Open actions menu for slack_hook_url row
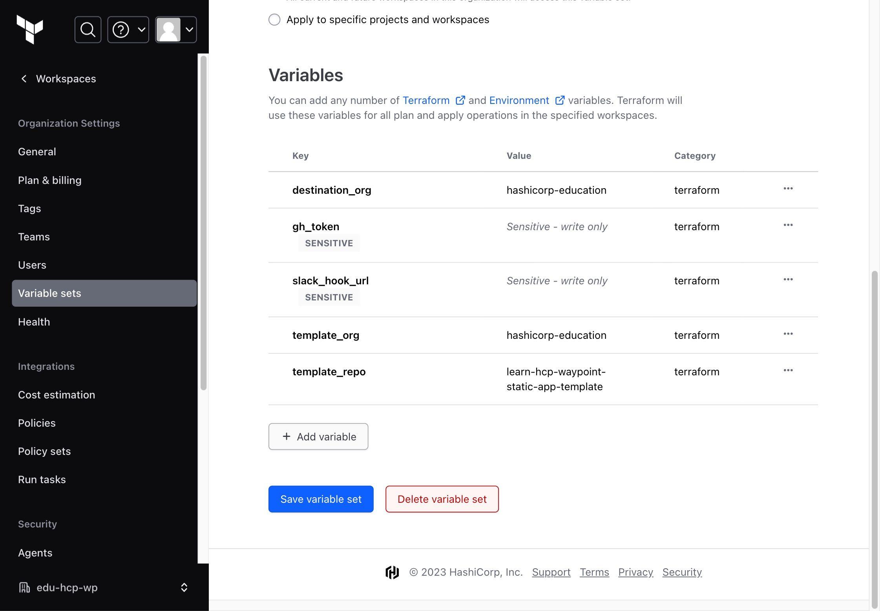The image size is (880, 611). [788, 280]
